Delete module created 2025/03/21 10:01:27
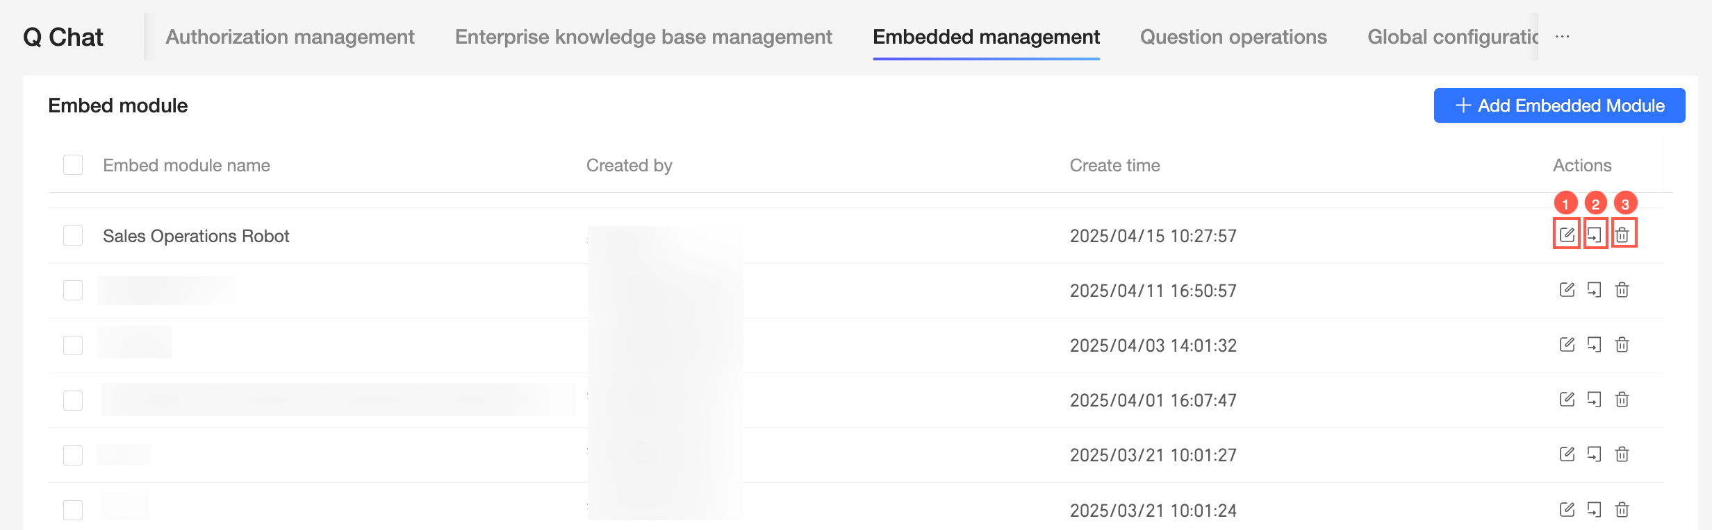 1622,454
